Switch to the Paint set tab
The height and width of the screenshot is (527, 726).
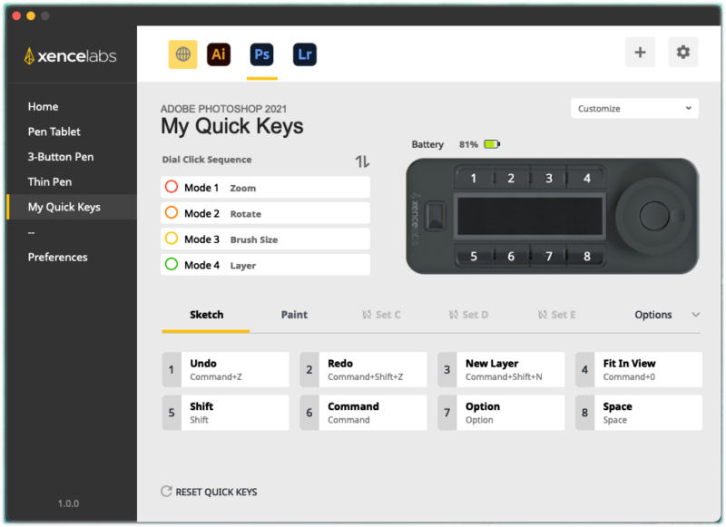point(294,315)
